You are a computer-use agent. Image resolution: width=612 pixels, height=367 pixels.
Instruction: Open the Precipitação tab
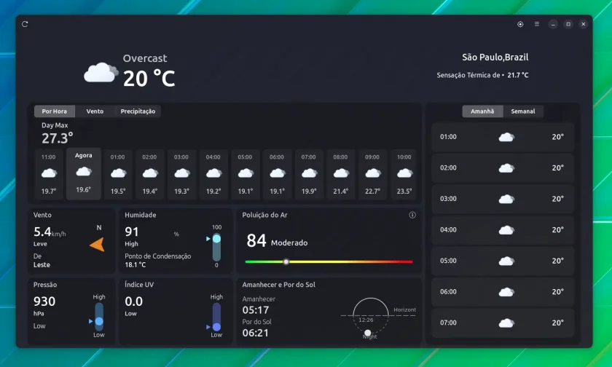138,111
